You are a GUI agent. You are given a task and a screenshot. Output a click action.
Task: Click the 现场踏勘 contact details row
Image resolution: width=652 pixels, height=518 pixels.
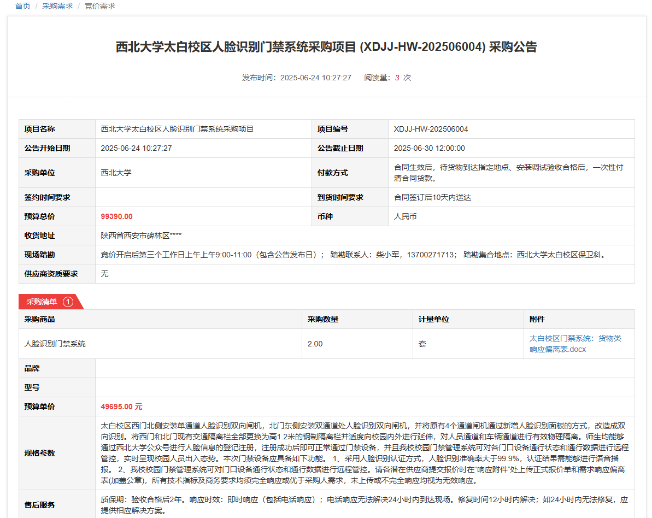pos(354,255)
